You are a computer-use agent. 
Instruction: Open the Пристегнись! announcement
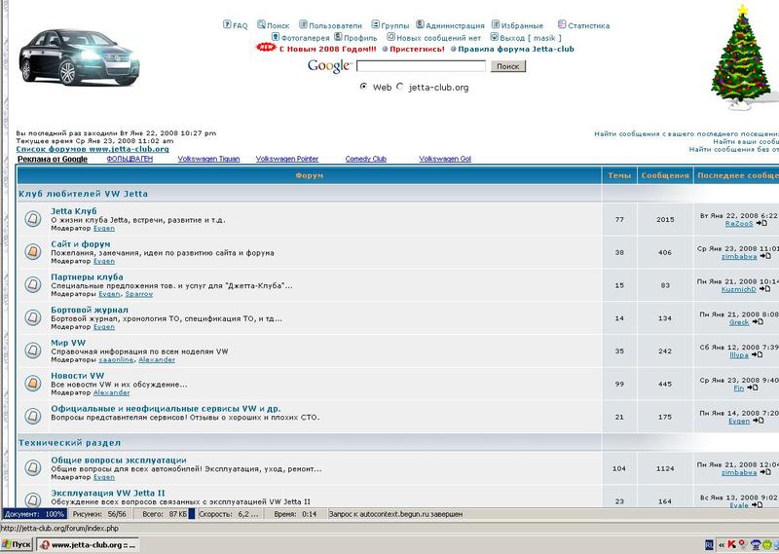click(x=417, y=50)
